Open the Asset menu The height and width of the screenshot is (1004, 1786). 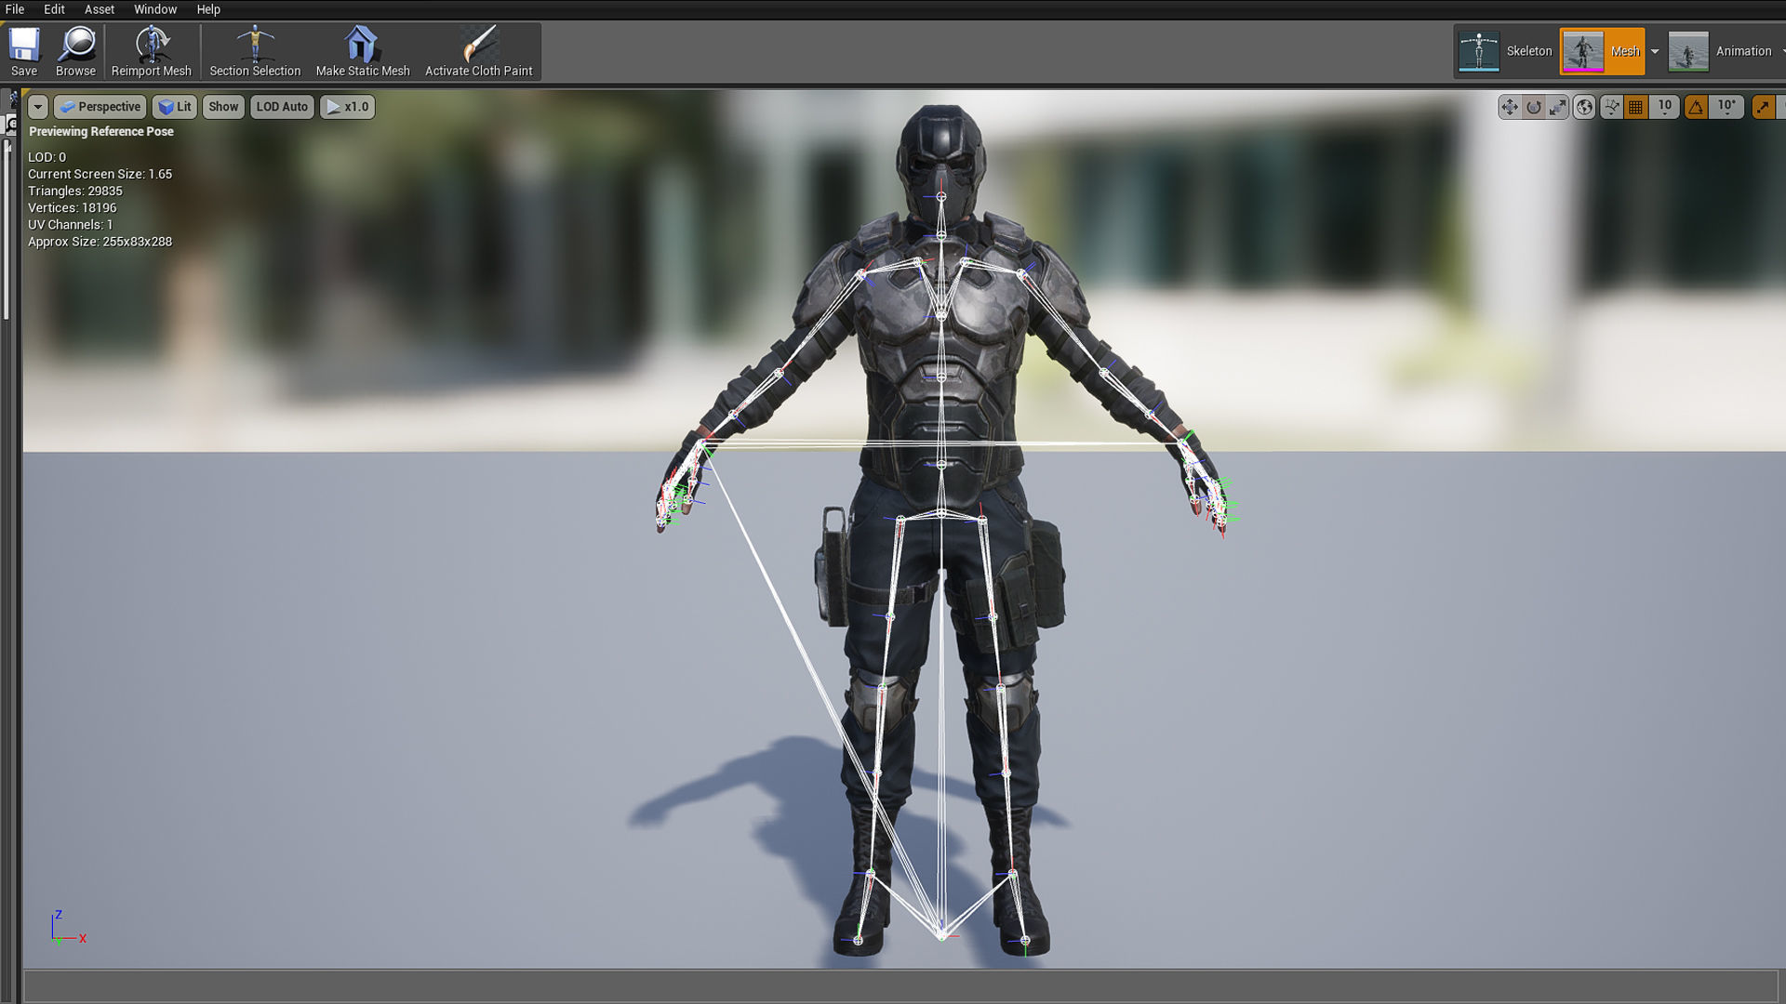pos(100,9)
